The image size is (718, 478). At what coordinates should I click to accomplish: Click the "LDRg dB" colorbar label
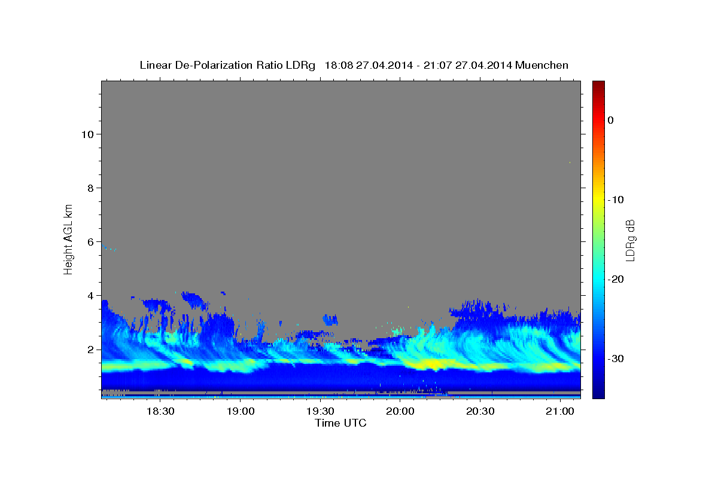pyautogui.click(x=630, y=240)
